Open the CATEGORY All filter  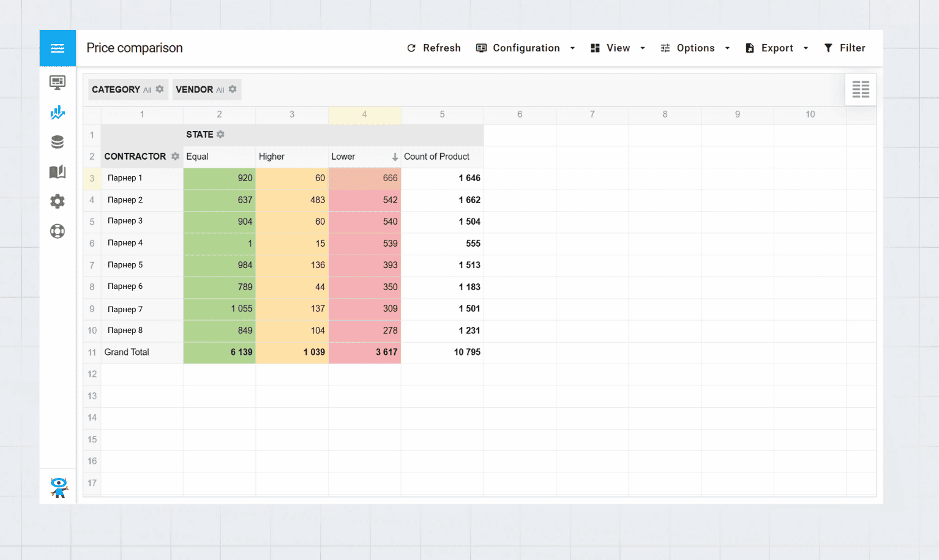[x=128, y=89]
